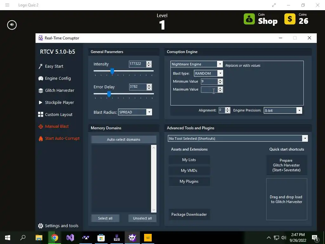
Task: Open the green Coin Shop bag icon
Action: pyautogui.click(x=249, y=19)
